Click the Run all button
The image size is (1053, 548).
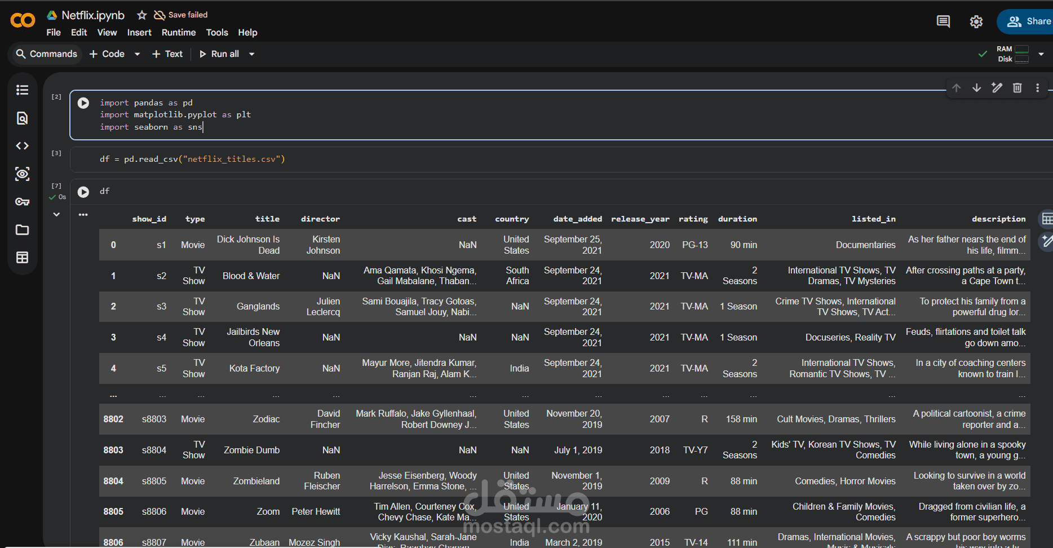tap(219, 54)
